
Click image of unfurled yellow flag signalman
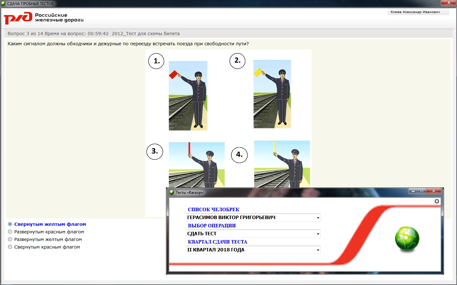[x=272, y=94]
